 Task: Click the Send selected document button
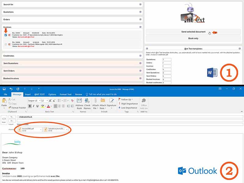tap(193, 32)
